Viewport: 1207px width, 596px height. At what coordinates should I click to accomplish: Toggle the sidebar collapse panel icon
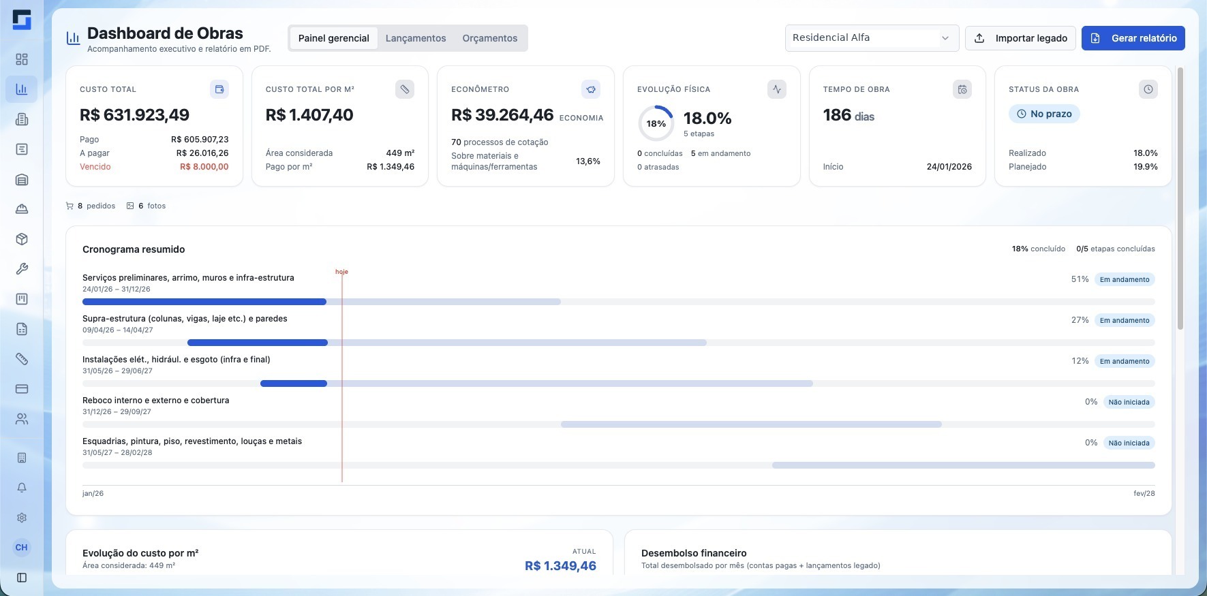pyautogui.click(x=22, y=578)
